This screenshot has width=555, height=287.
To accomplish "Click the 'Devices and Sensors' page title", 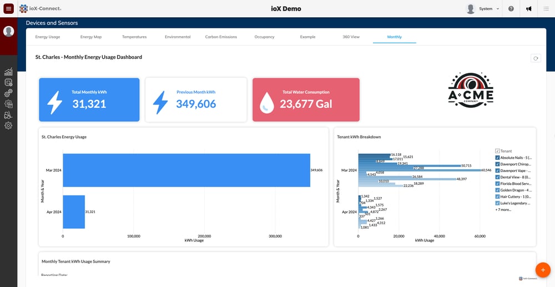I will pos(52,23).
